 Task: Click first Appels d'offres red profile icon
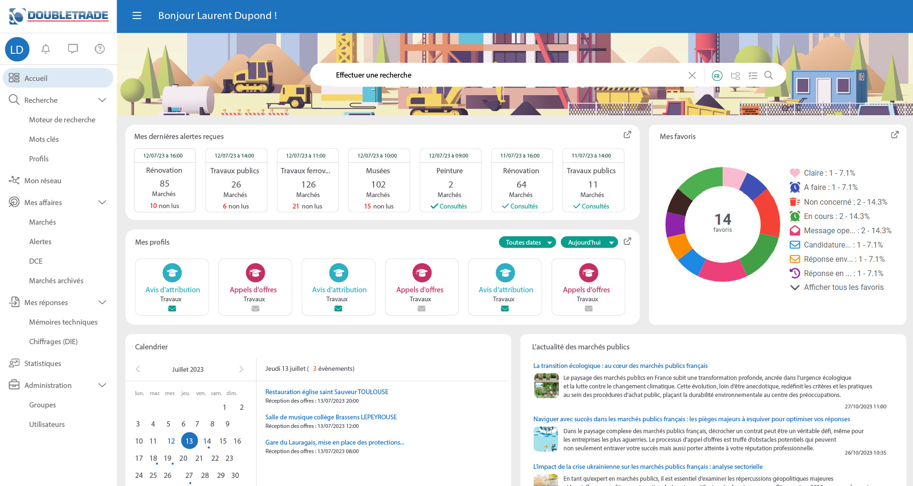click(x=255, y=273)
